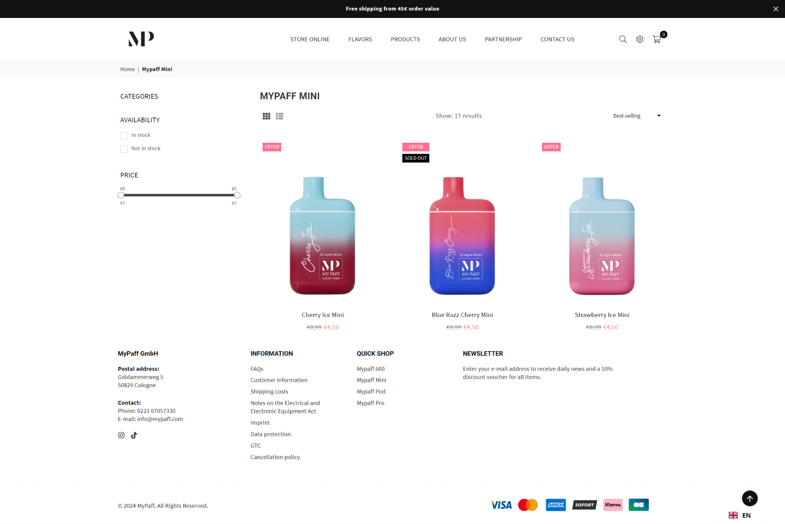
Task: Click the PRICE filter heading
Action: tap(129, 175)
